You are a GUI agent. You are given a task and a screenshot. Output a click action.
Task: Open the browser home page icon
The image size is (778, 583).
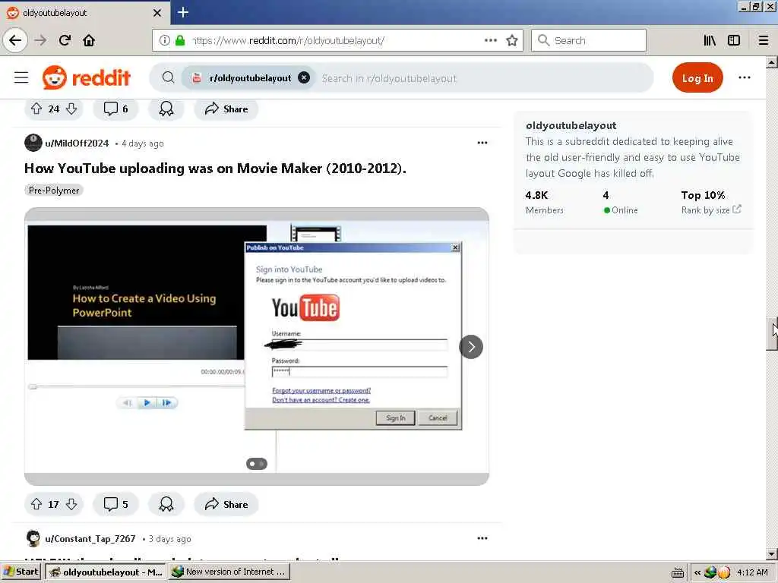[89, 40]
